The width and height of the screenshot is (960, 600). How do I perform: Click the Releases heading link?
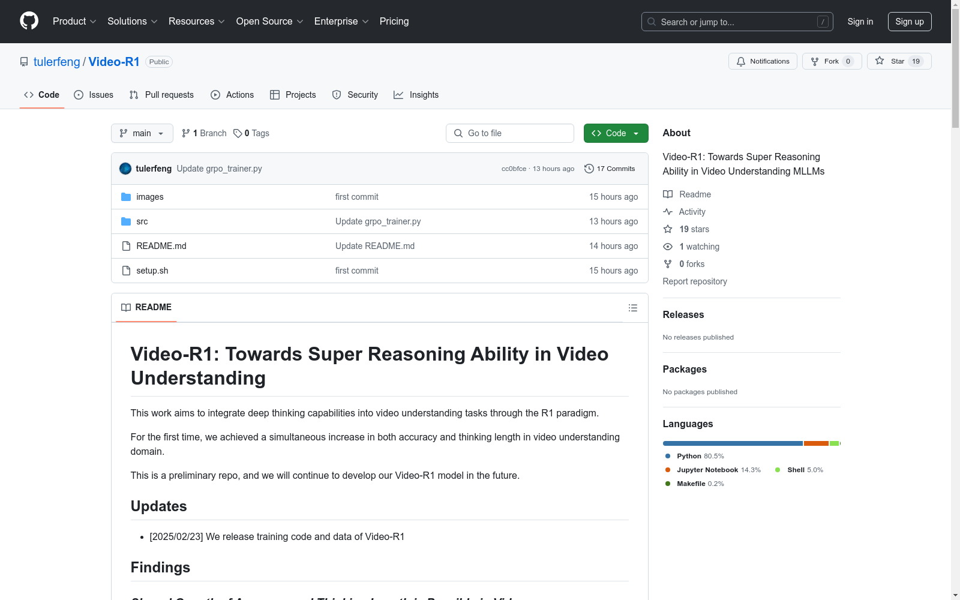[x=683, y=314]
